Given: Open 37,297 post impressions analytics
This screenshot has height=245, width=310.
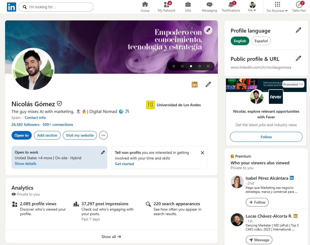Looking at the screenshot, I should pos(105,204).
